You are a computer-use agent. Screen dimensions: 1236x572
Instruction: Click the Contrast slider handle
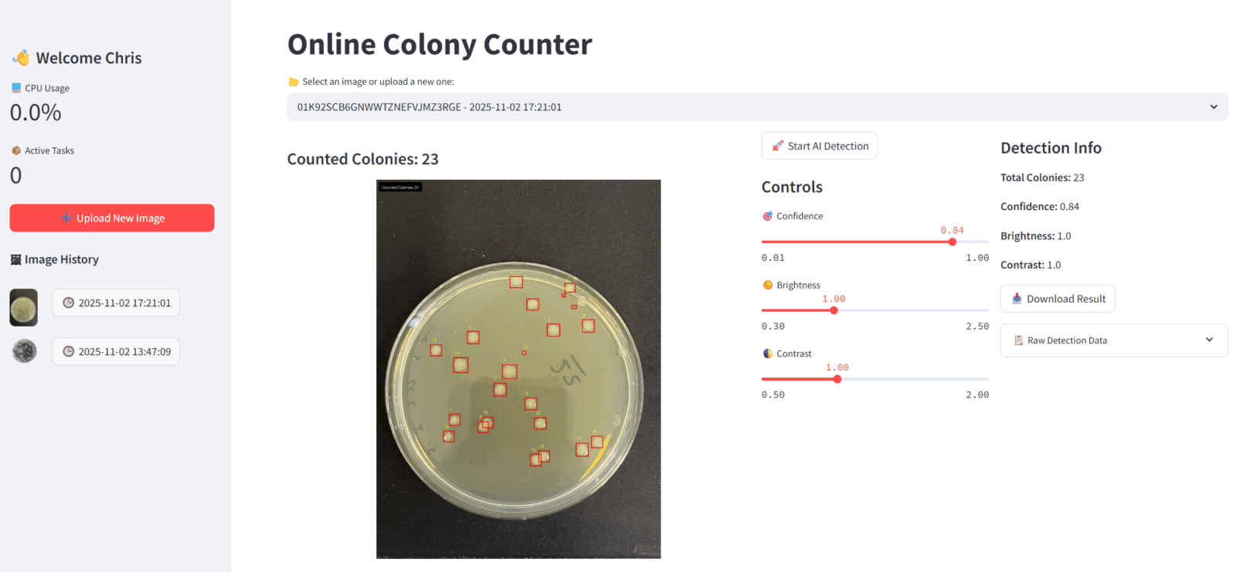[x=837, y=379]
